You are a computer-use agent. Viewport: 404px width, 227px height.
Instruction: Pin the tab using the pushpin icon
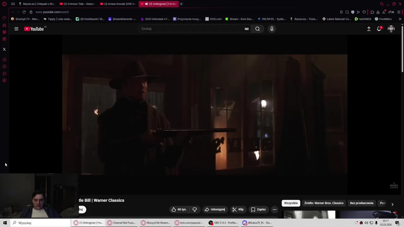(341, 12)
